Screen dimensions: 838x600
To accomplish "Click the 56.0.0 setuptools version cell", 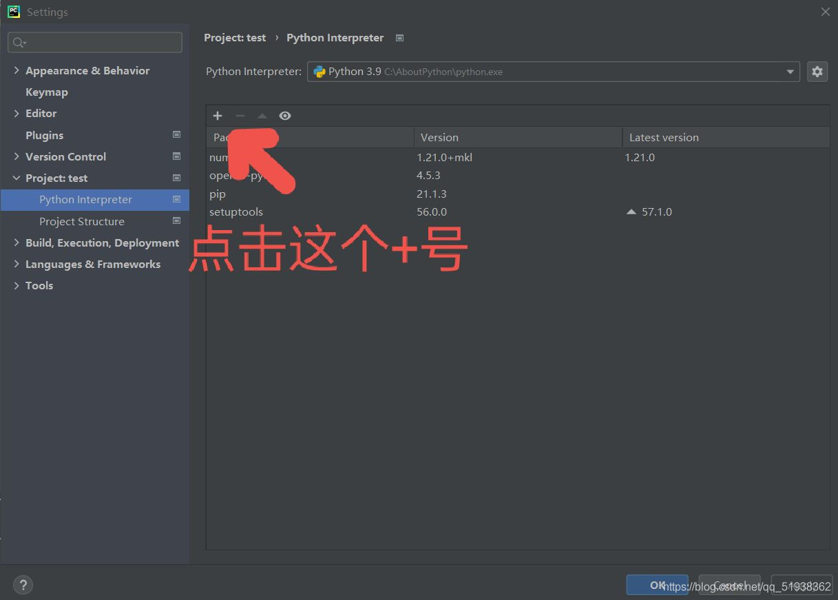I will (x=432, y=212).
